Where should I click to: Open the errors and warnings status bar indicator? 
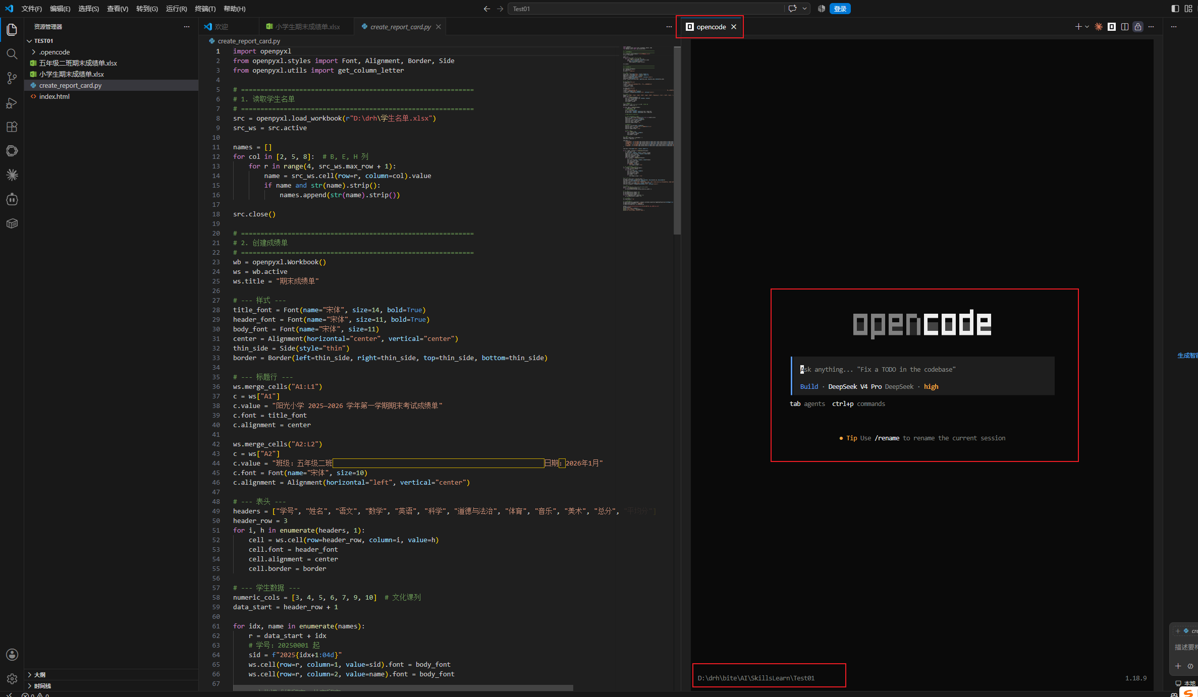coord(35,694)
